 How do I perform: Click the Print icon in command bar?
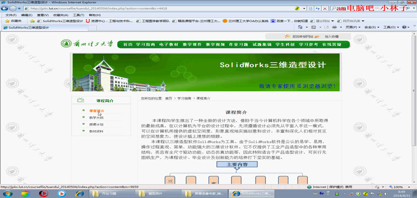pos(335,27)
